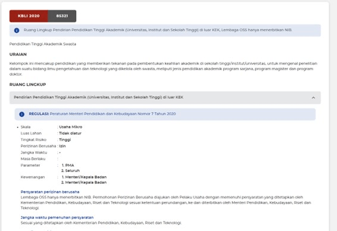337x231 pixels.
Task: Click the Sesuai yang ditetapkan oleh Kementerian sentence
Action: tap(101, 223)
